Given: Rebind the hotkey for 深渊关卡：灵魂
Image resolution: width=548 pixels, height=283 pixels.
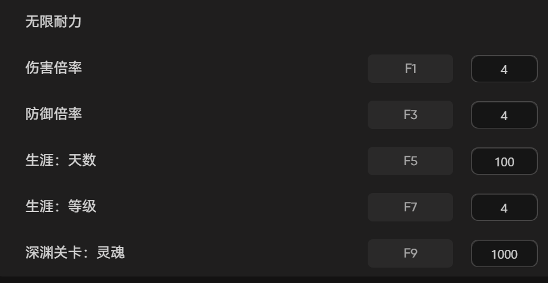Looking at the screenshot, I should 410,253.
